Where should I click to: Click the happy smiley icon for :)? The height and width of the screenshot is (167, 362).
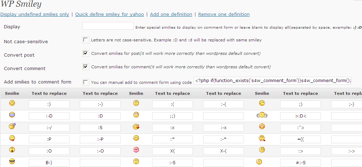[12, 103]
